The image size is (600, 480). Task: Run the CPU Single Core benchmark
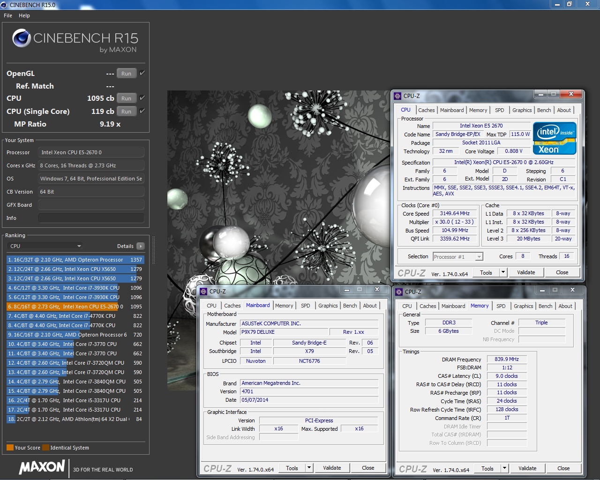pos(126,112)
